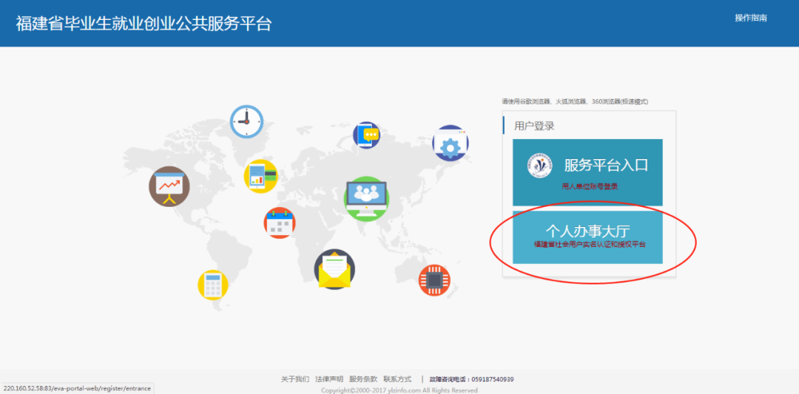Click the round logo in 服务平台入口
The height and width of the screenshot is (394, 799).
point(539,166)
